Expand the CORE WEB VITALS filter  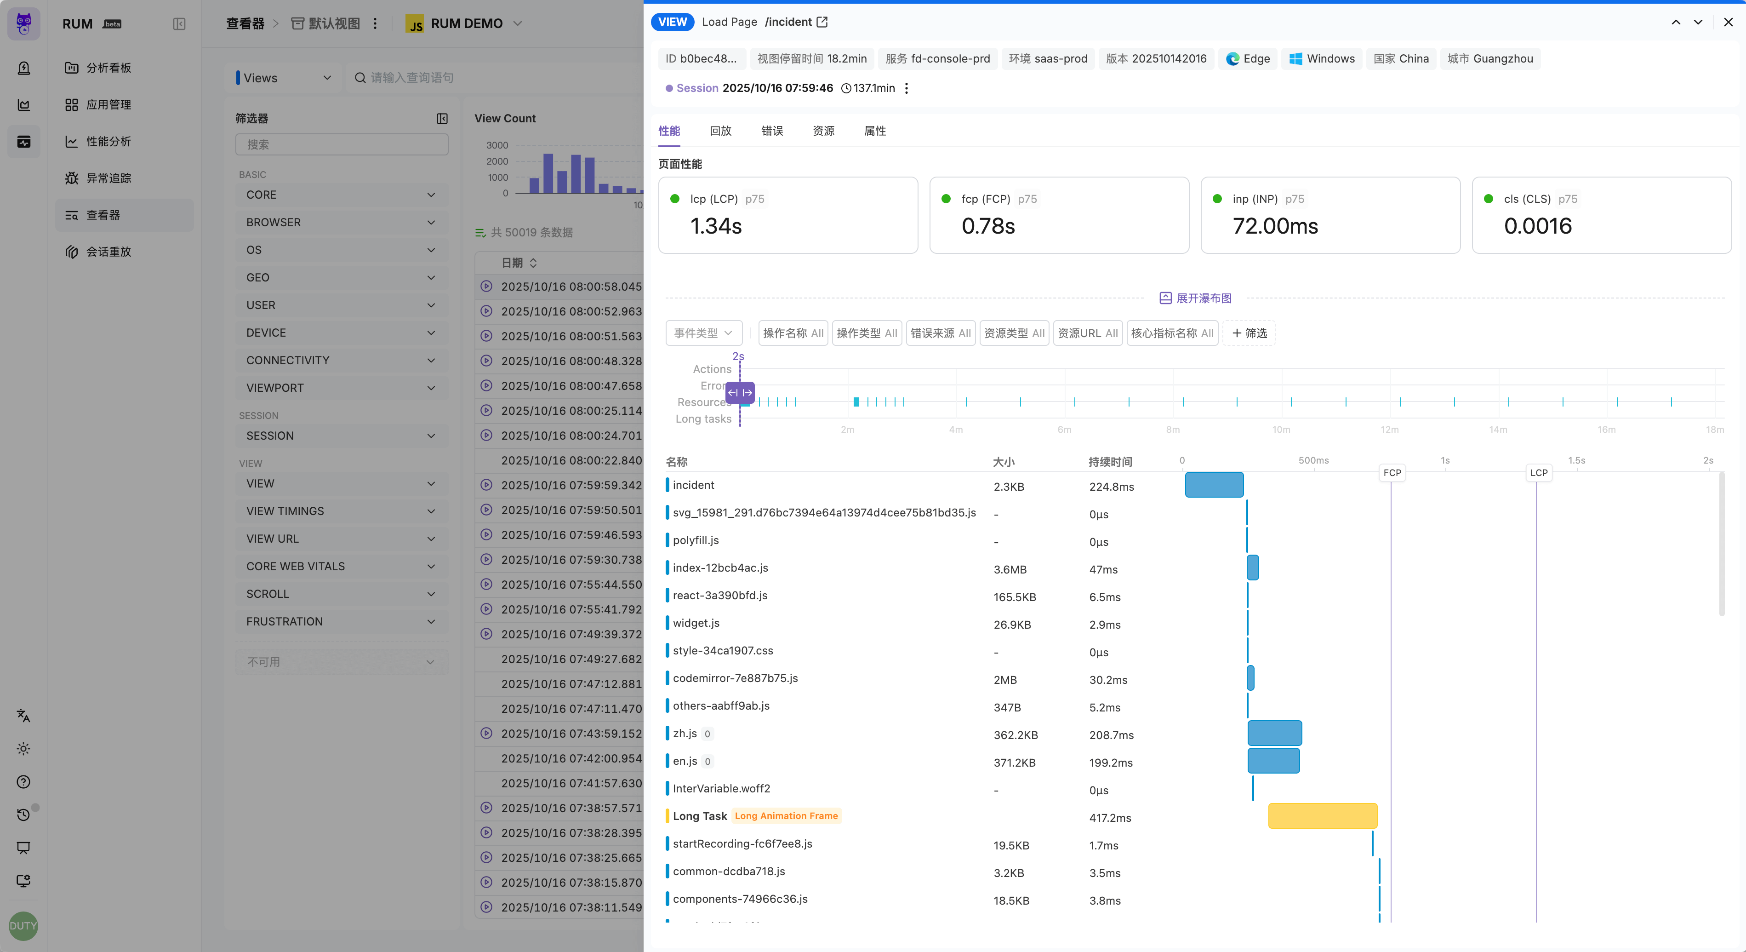click(x=341, y=566)
